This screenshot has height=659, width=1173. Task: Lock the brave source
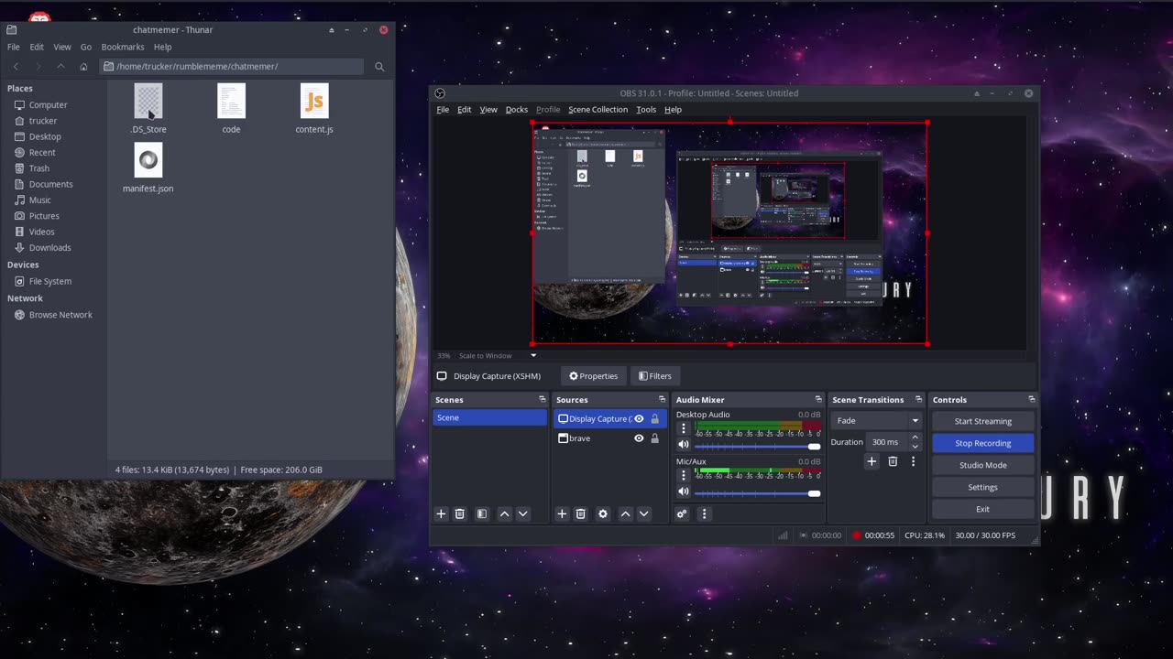(x=654, y=438)
